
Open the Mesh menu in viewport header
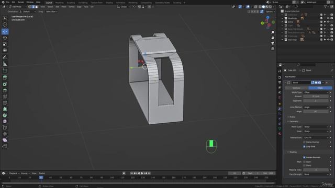(64, 7)
